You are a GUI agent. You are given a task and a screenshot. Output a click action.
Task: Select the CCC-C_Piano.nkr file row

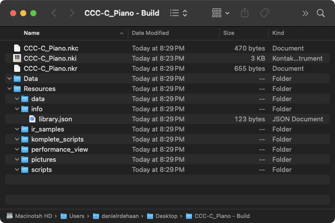[51, 68]
